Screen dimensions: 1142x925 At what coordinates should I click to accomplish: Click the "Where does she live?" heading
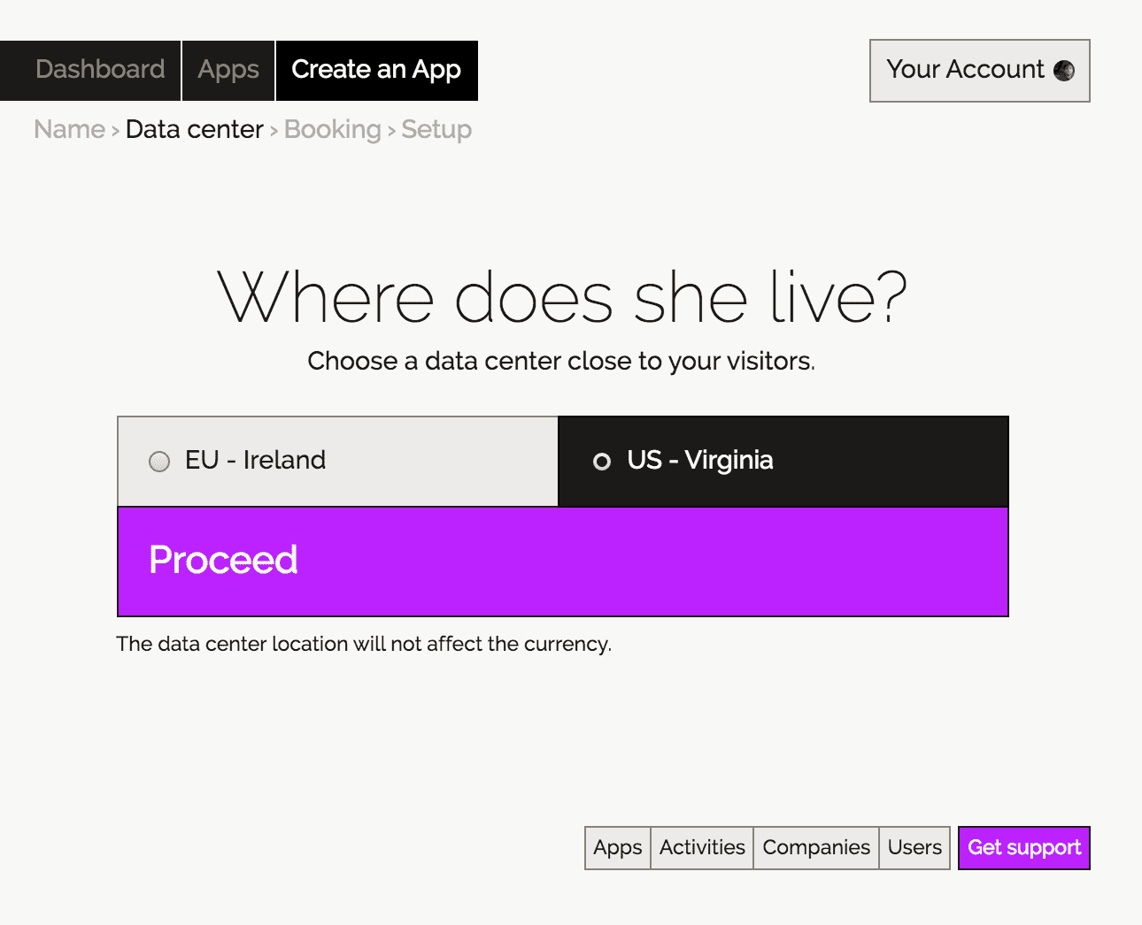click(x=562, y=298)
